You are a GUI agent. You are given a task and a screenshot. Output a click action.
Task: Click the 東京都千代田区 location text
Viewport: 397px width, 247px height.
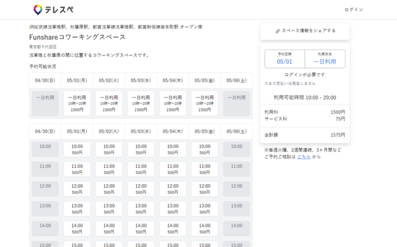tap(43, 47)
